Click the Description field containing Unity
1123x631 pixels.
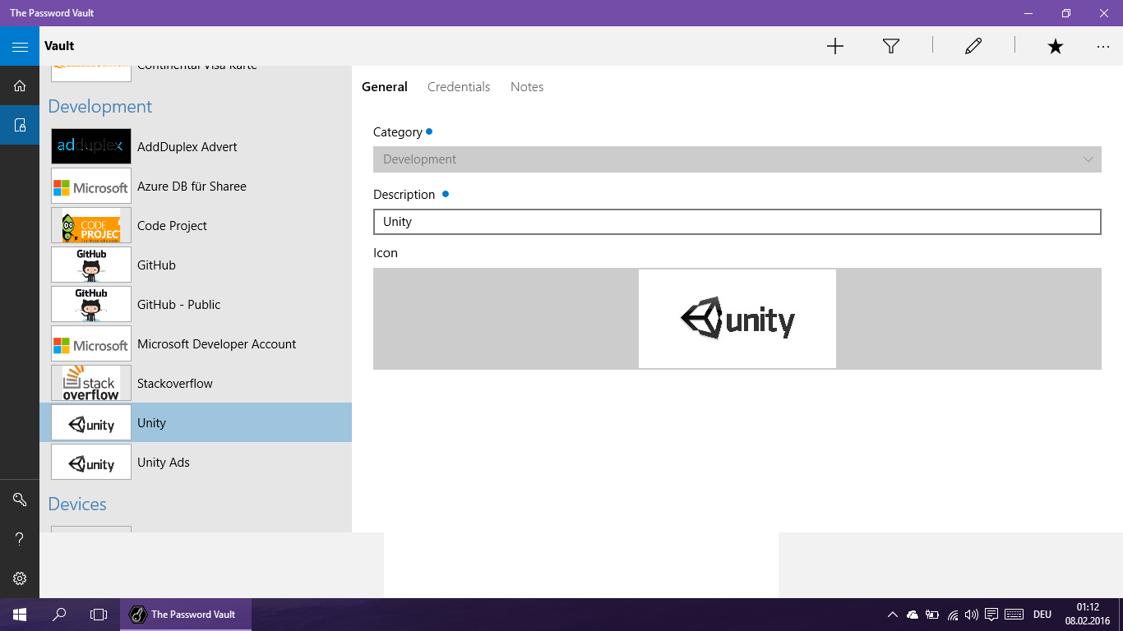[737, 222]
